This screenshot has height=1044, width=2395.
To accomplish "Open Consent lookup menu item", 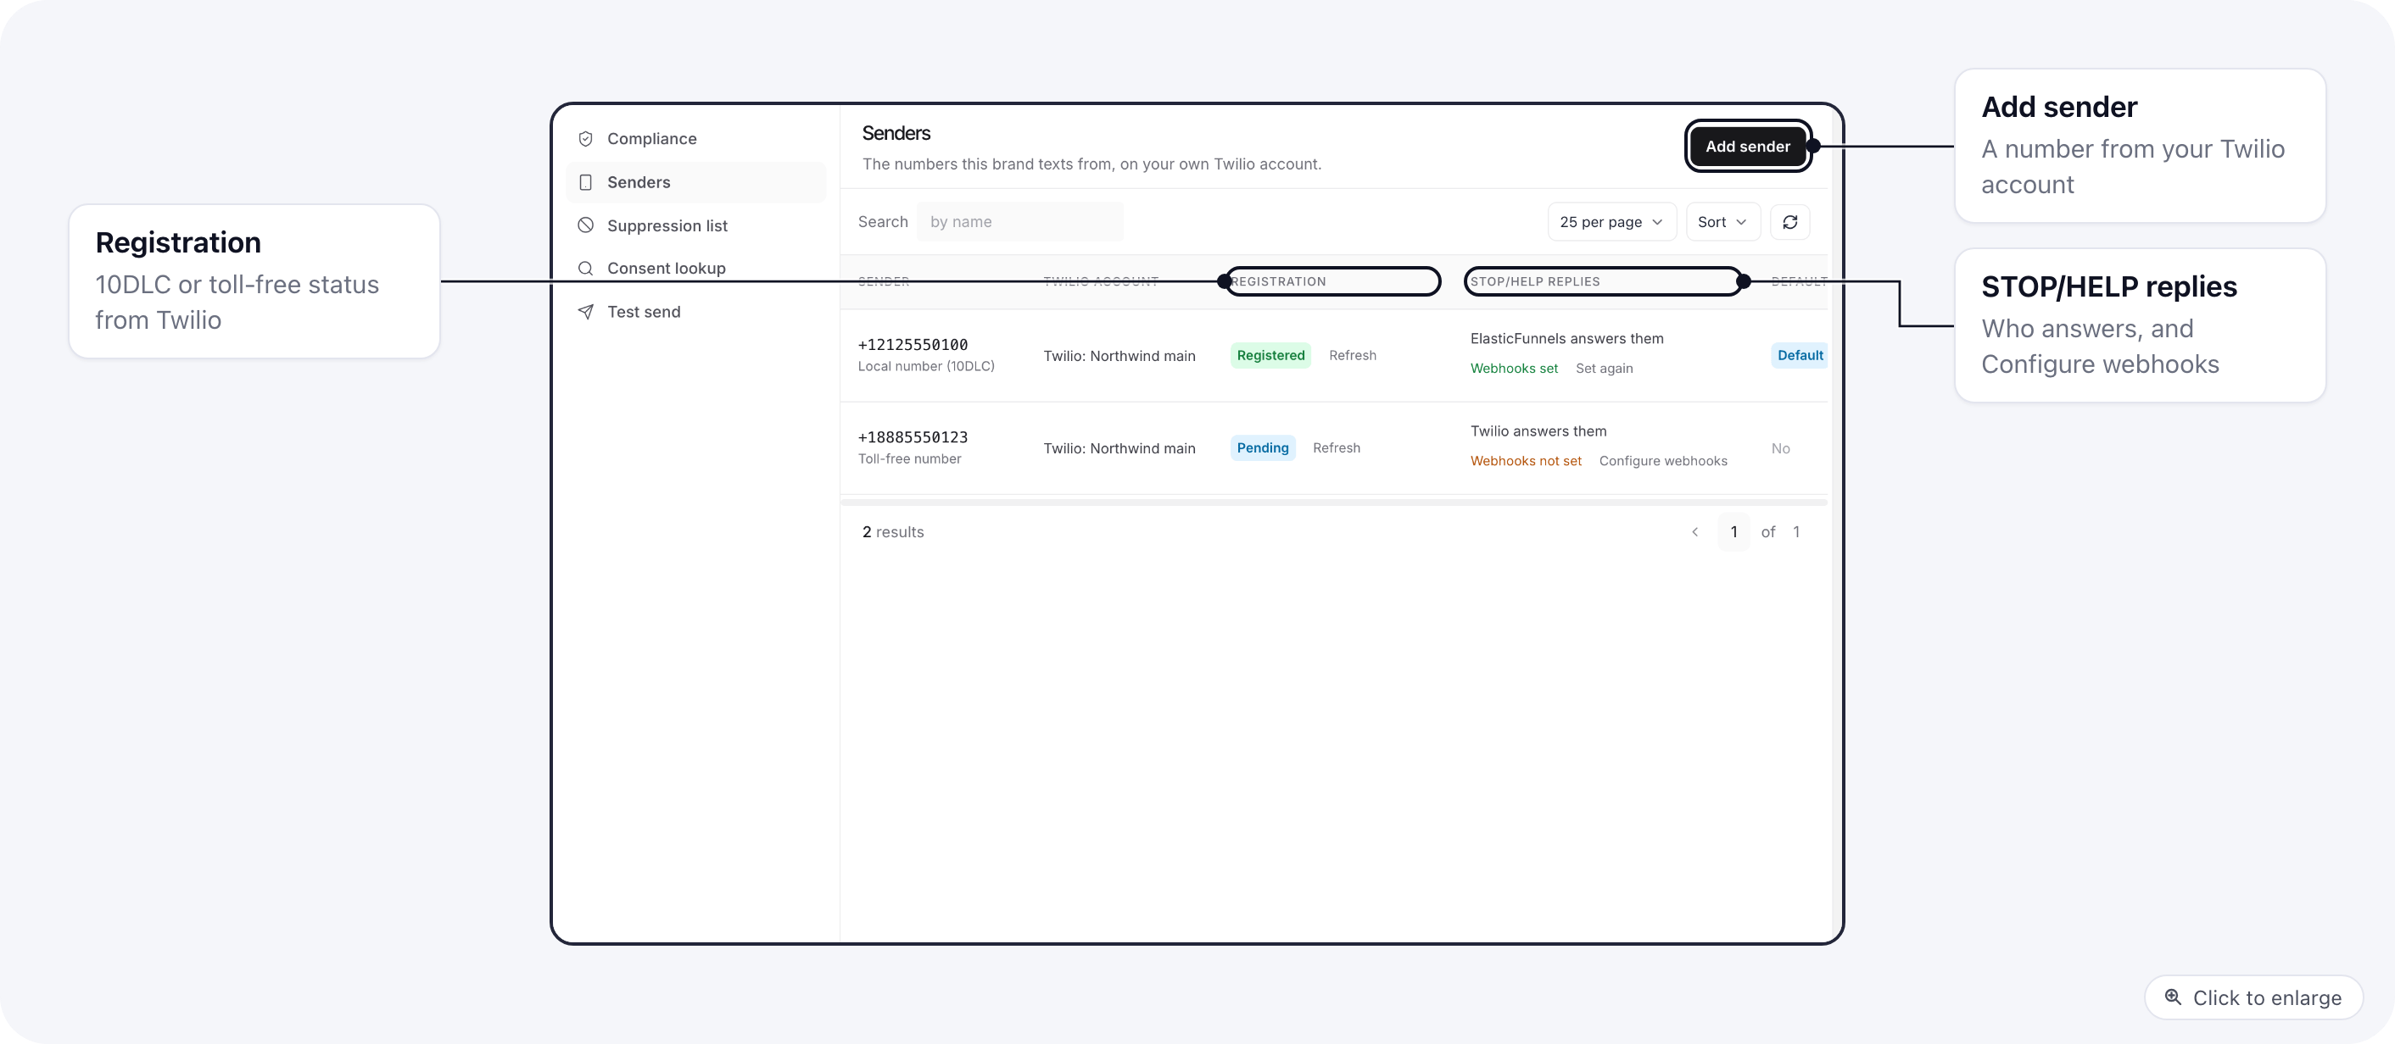I will coord(695,269).
